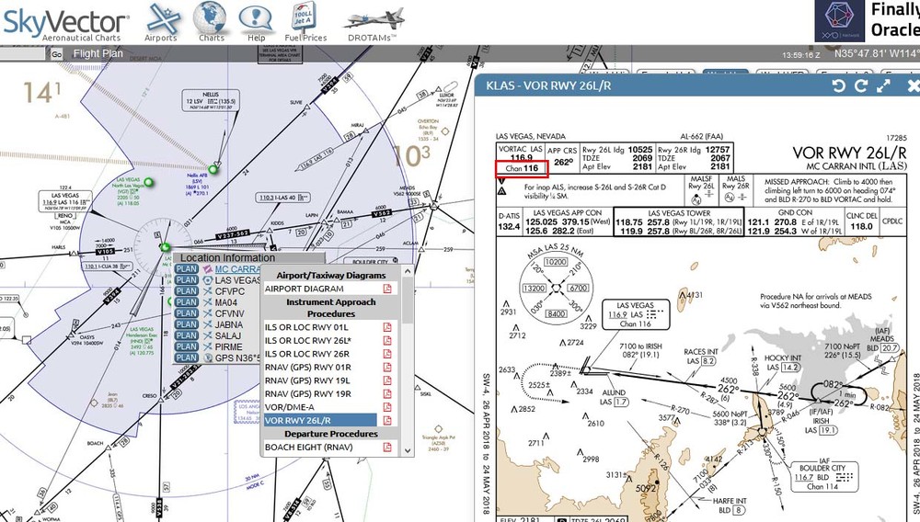Click PLAN button for LAS VEGAS
Screen dimensions: 920x522
pos(187,280)
